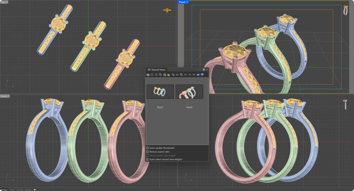The width and height of the screenshot is (354, 191).
Task: Click the Delete (X) icon in Named Views
Action: (x=156, y=75)
